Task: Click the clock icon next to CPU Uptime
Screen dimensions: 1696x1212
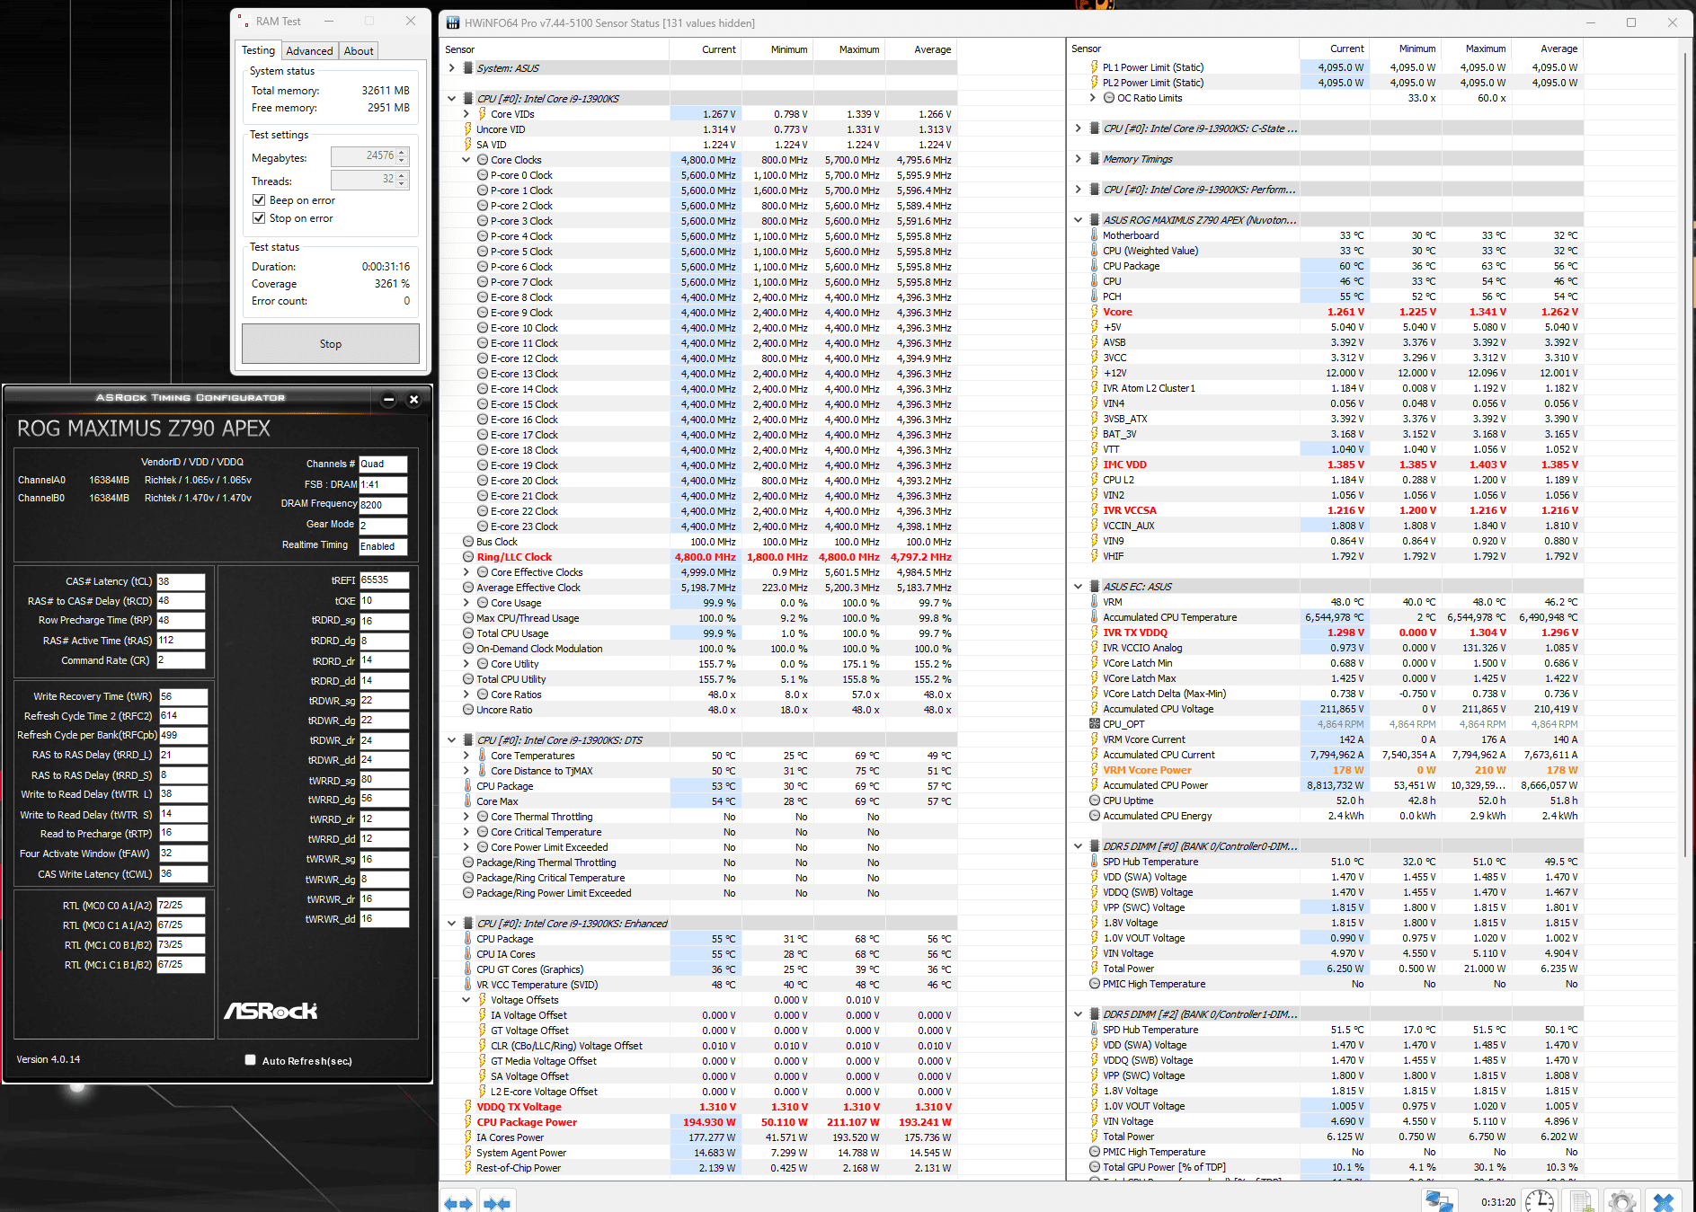Action: point(1095,801)
